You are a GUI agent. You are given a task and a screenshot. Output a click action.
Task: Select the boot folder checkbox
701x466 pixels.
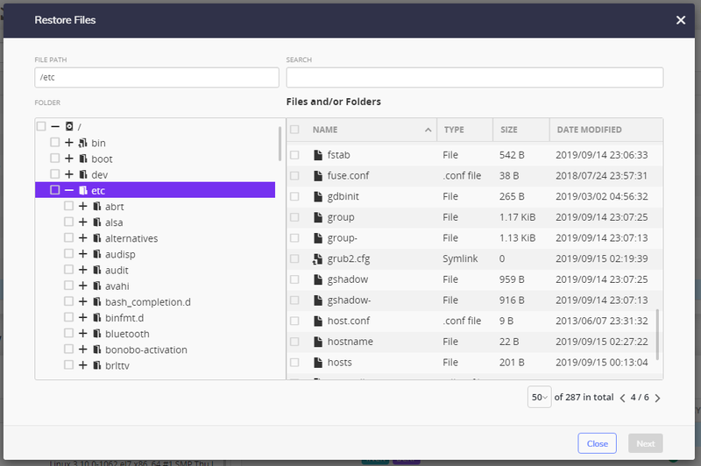(x=55, y=159)
